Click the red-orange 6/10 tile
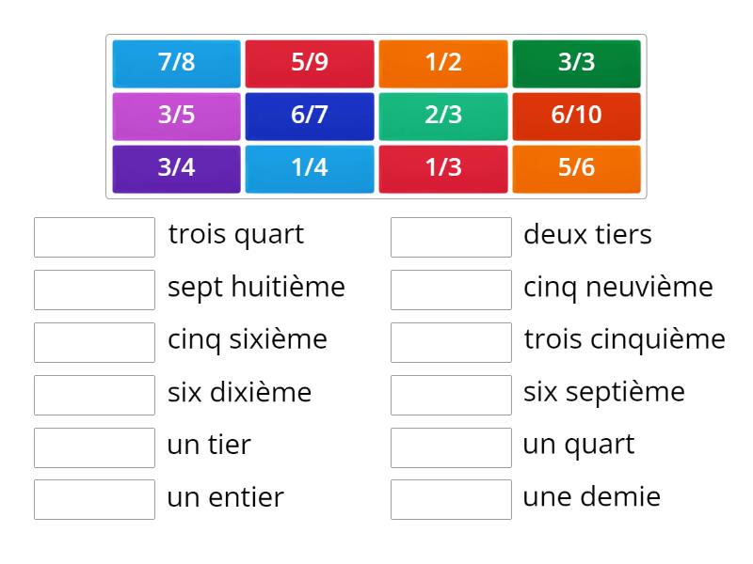The width and height of the screenshot is (753, 564). coord(576,116)
